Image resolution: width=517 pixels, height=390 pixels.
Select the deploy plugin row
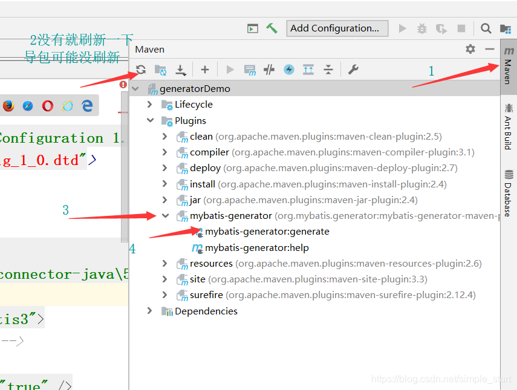click(x=315, y=168)
